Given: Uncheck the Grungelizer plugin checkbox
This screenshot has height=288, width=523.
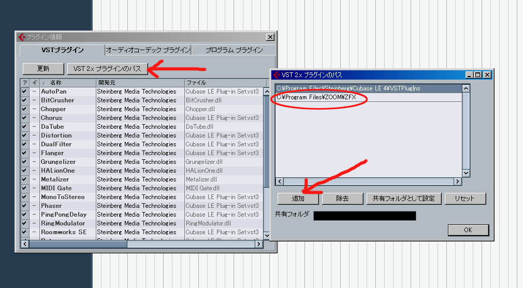Looking at the screenshot, I should pos(24,162).
